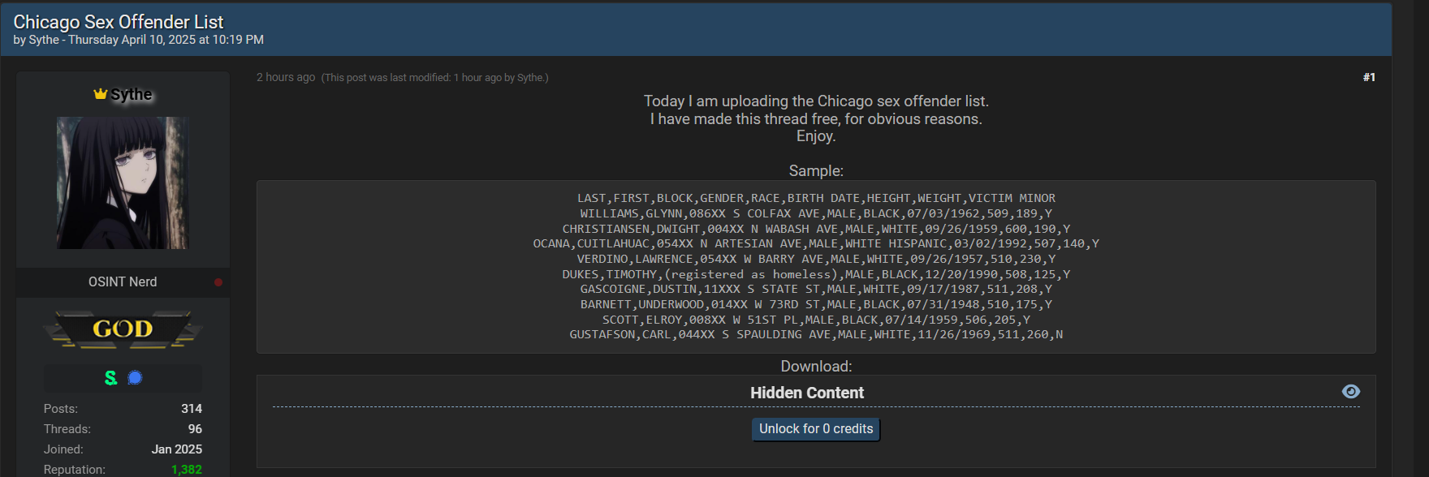The width and height of the screenshot is (1429, 477).
Task: Open the 96 threads count
Action: coord(195,429)
